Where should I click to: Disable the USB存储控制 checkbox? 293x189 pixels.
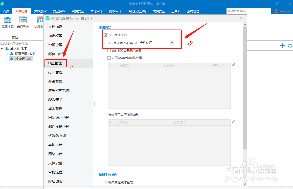[105, 35]
